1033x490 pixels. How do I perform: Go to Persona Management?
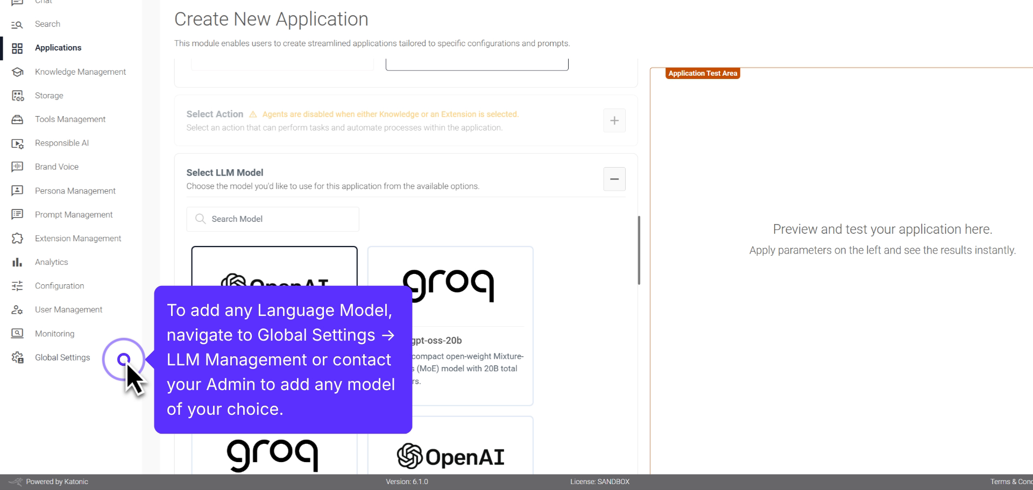tap(75, 190)
